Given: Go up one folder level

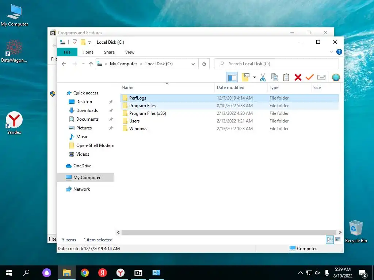Looking at the screenshot, I should 91,64.
